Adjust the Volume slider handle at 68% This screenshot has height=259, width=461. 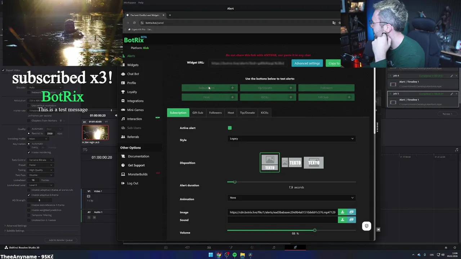(x=315, y=230)
